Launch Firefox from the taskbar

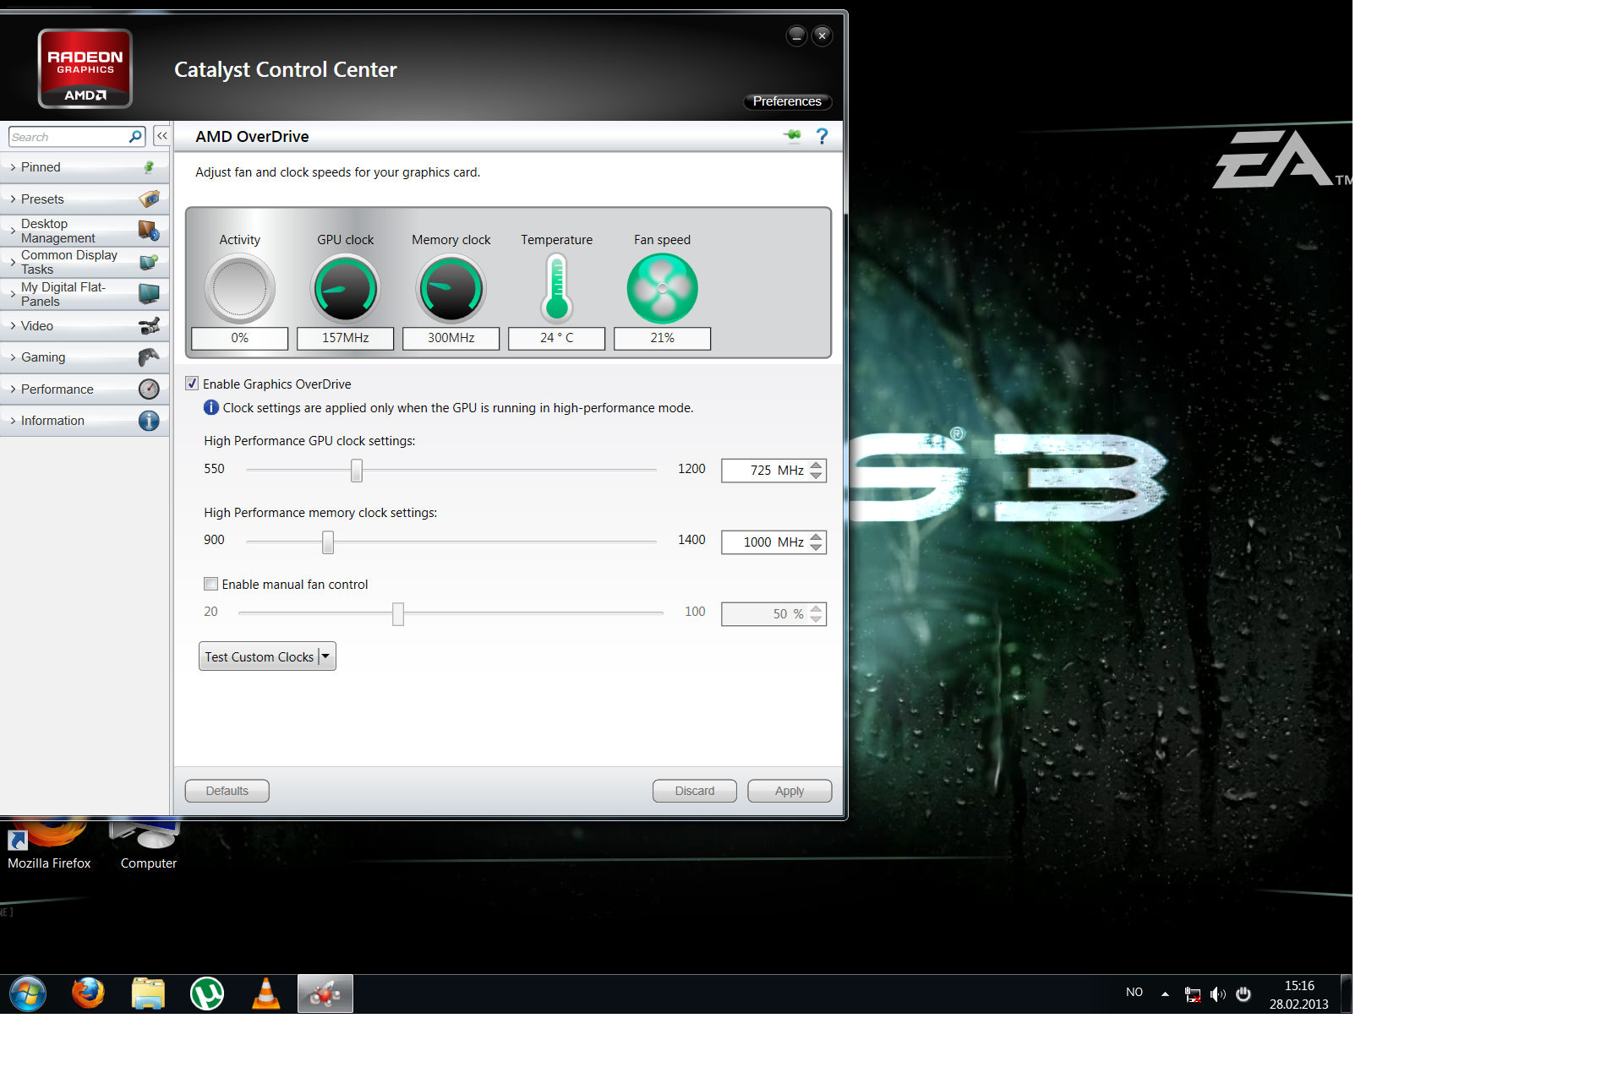coord(88,994)
